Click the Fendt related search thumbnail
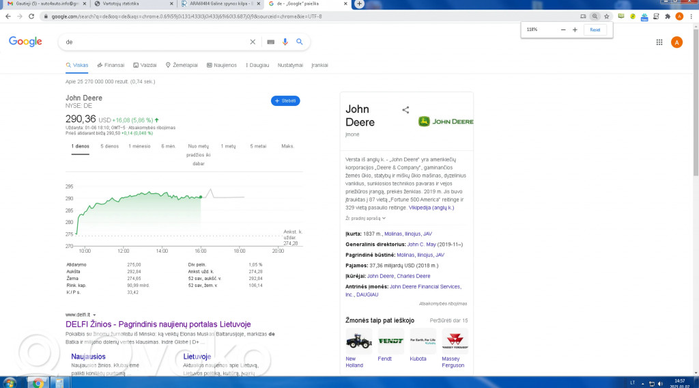Screen dimensions: 699x388 coord(390,342)
